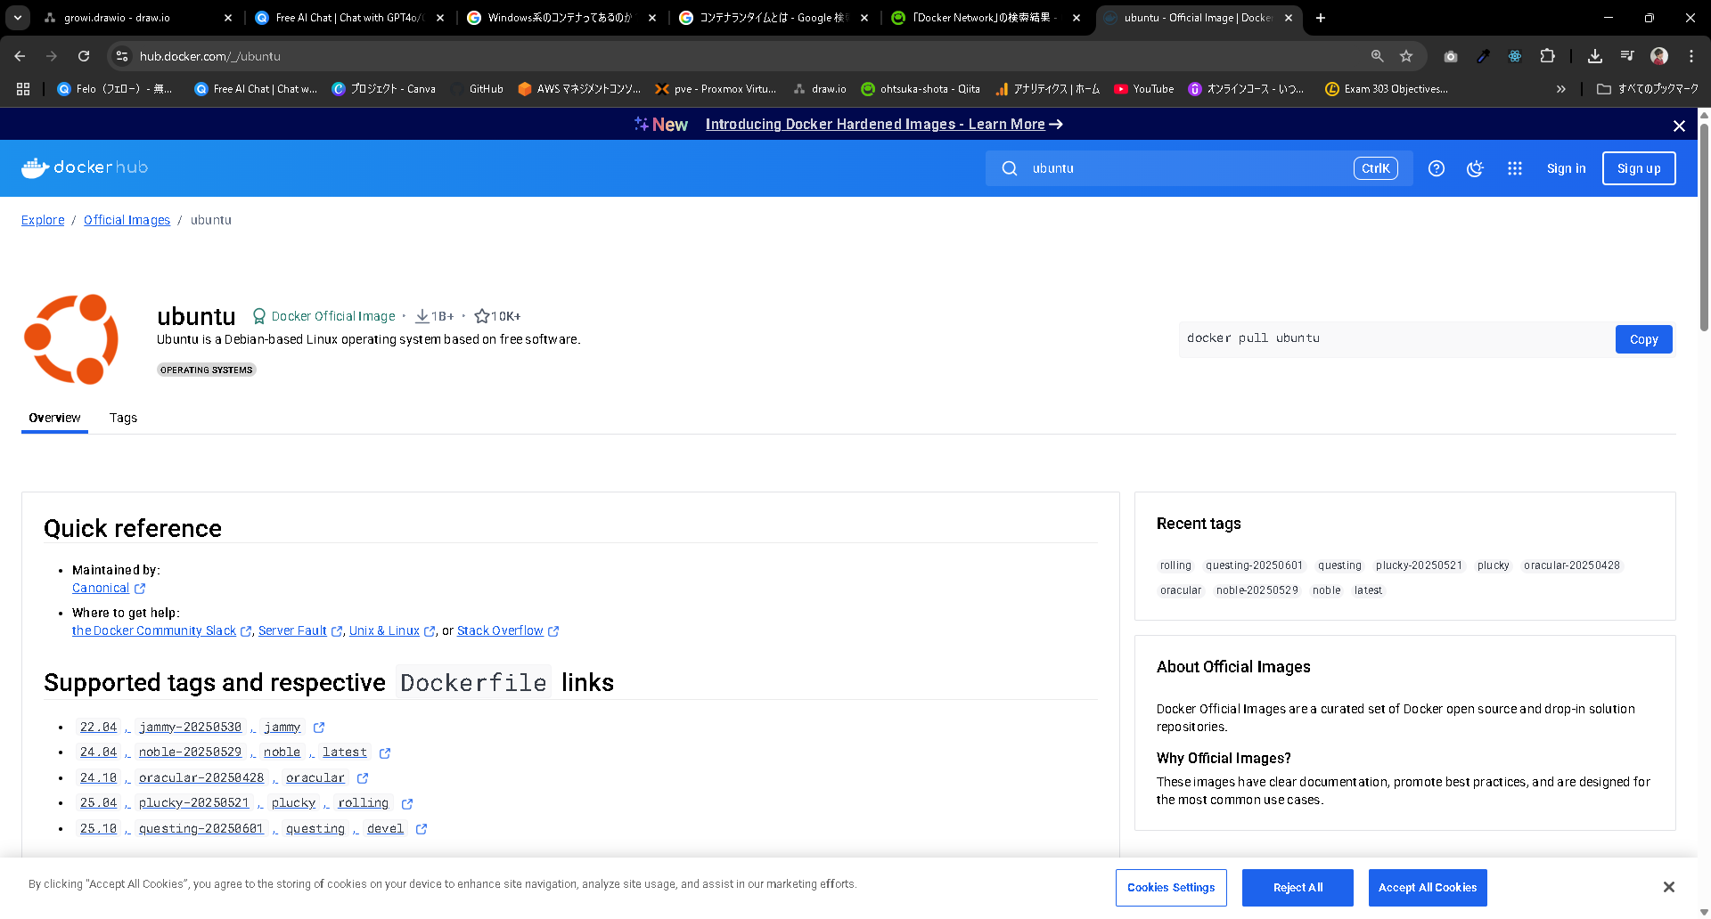Click the ubuntu logo image
The image size is (1711, 919).
tap(71, 339)
